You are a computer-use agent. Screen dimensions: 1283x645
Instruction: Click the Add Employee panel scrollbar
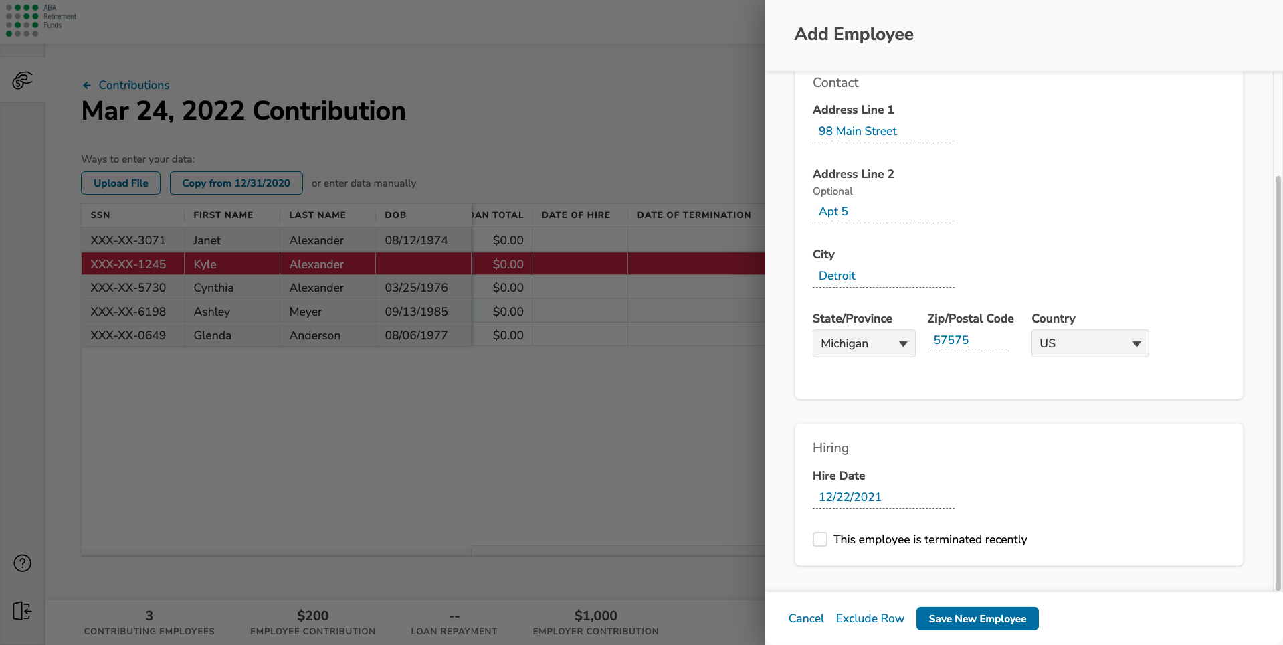coord(1278,383)
